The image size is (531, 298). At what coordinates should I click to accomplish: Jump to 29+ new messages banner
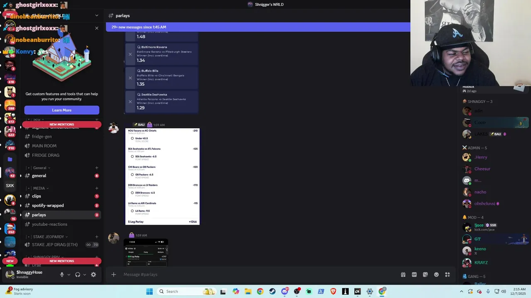pos(258,27)
